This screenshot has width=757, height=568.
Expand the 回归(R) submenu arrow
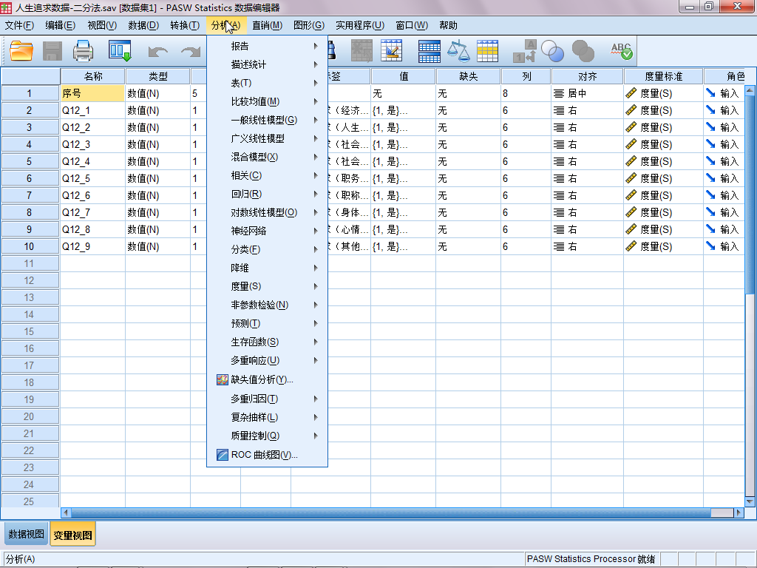[x=315, y=195]
